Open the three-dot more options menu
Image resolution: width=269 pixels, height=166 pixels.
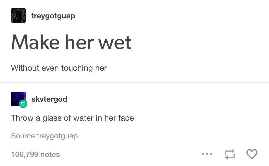point(207,154)
